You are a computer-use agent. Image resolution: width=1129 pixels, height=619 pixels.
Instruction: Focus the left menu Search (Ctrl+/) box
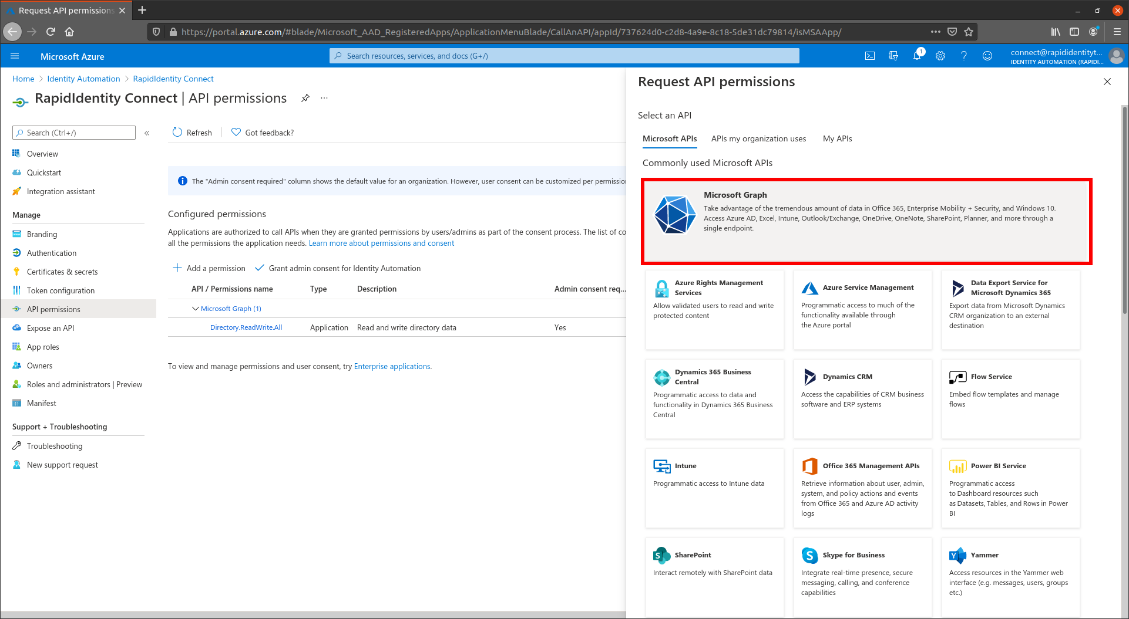coord(74,133)
